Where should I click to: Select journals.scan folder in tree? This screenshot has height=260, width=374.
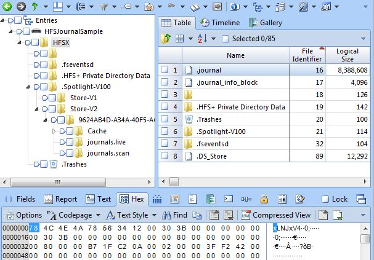pyautogui.click(x=108, y=153)
